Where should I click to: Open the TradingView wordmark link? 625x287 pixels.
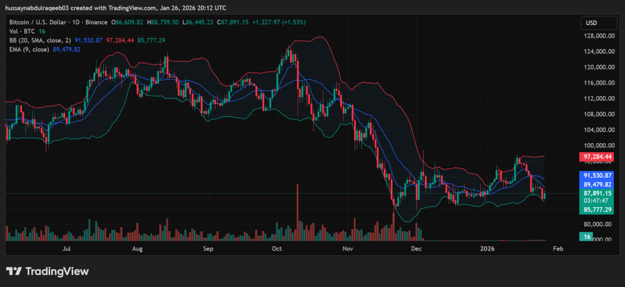(56, 271)
